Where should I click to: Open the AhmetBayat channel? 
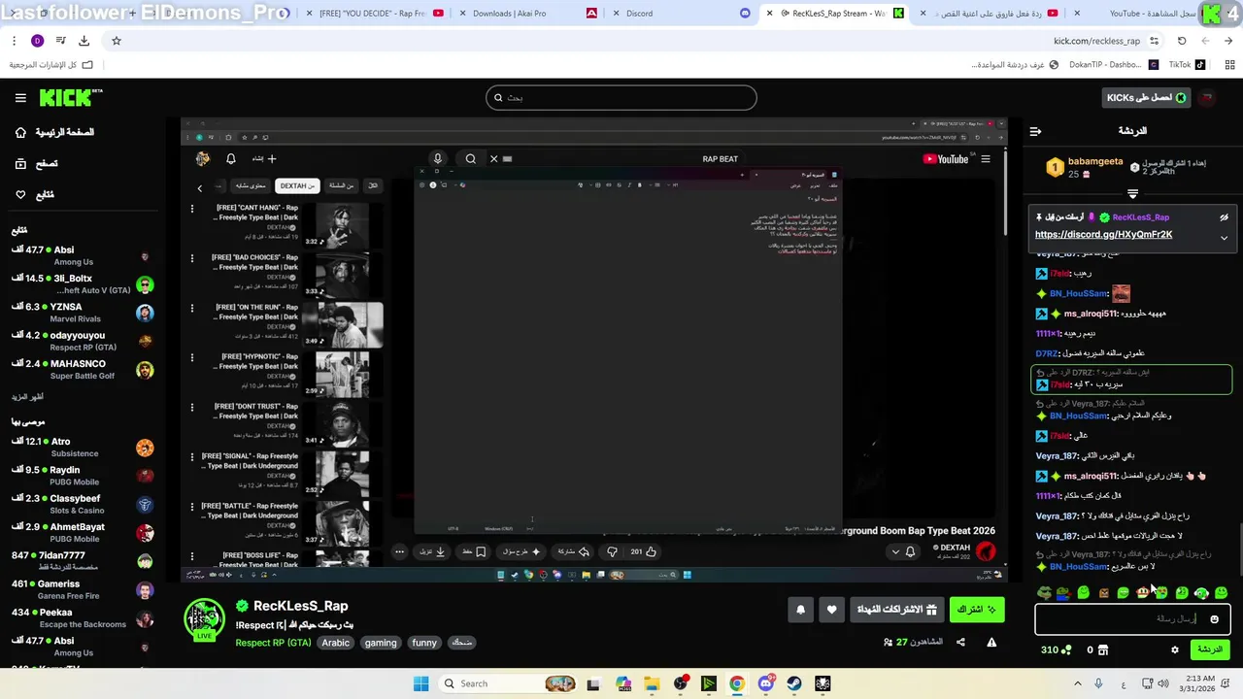pos(83,533)
